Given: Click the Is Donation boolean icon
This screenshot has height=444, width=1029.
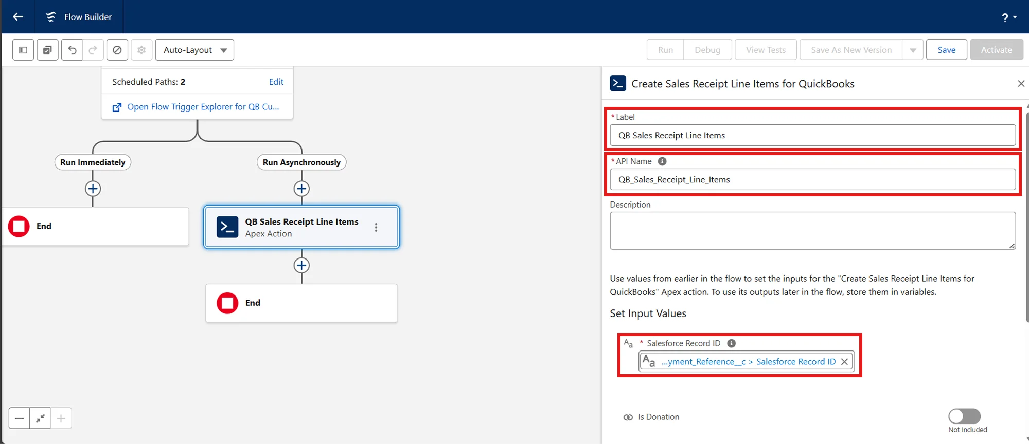Looking at the screenshot, I should [628, 417].
